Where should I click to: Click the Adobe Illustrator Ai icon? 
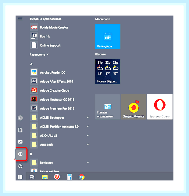point(34,100)
